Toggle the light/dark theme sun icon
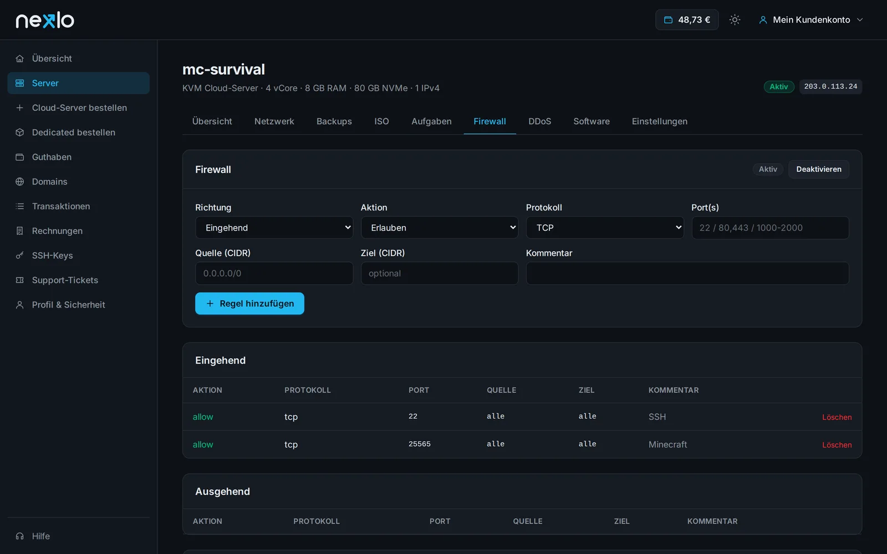Viewport: 887px width, 554px height. coord(735,20)
